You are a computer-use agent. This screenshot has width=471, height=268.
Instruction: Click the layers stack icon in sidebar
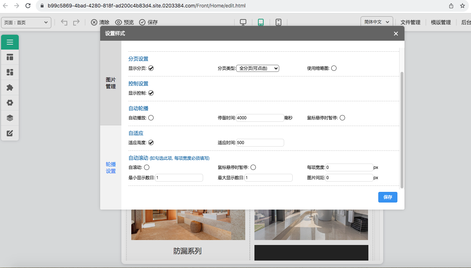[x=10, y=118]
